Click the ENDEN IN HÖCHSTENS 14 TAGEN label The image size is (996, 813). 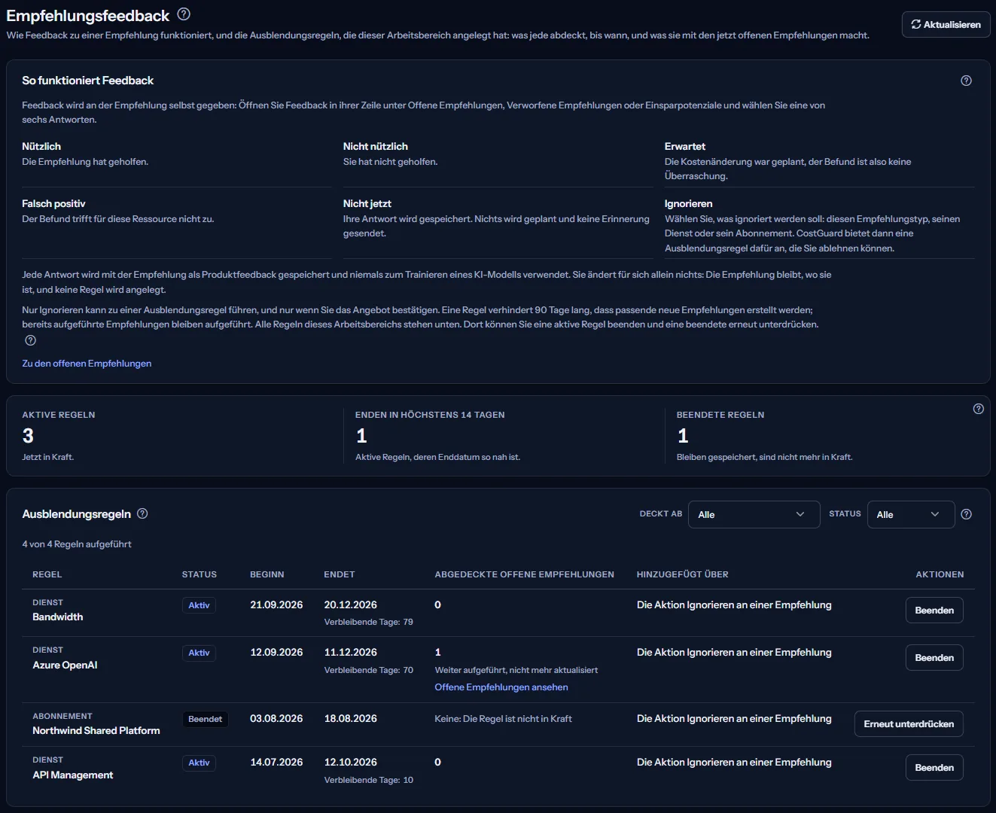(x=430, y=415)
